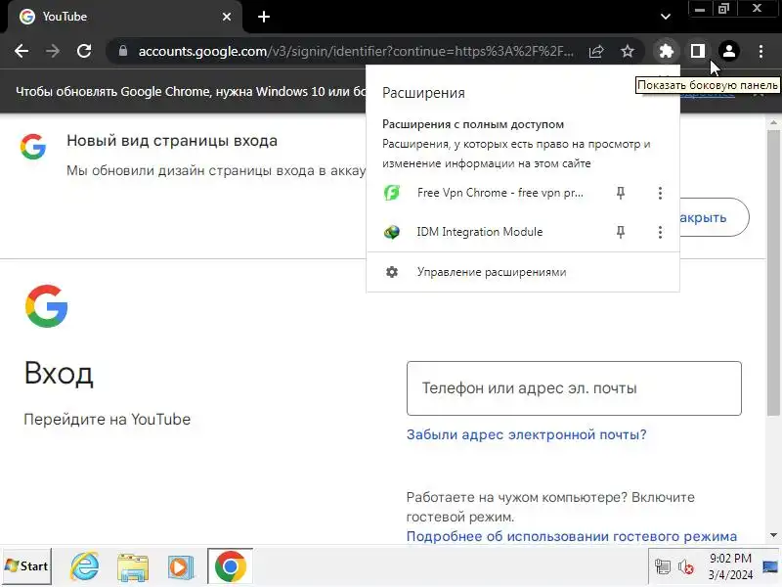
Task: Click the network tray icon
Action: point(663,567)
